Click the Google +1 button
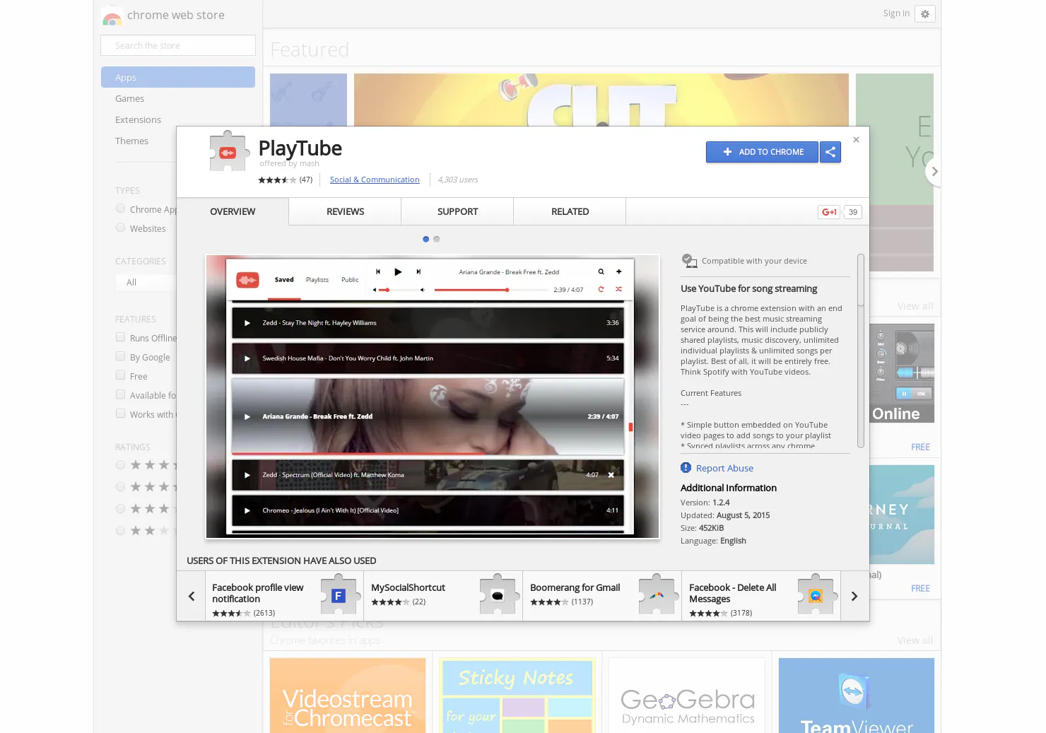 [x=830, y=212]
